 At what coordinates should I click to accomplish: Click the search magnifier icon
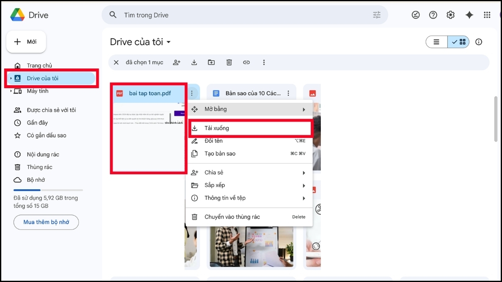coord(113,15)
